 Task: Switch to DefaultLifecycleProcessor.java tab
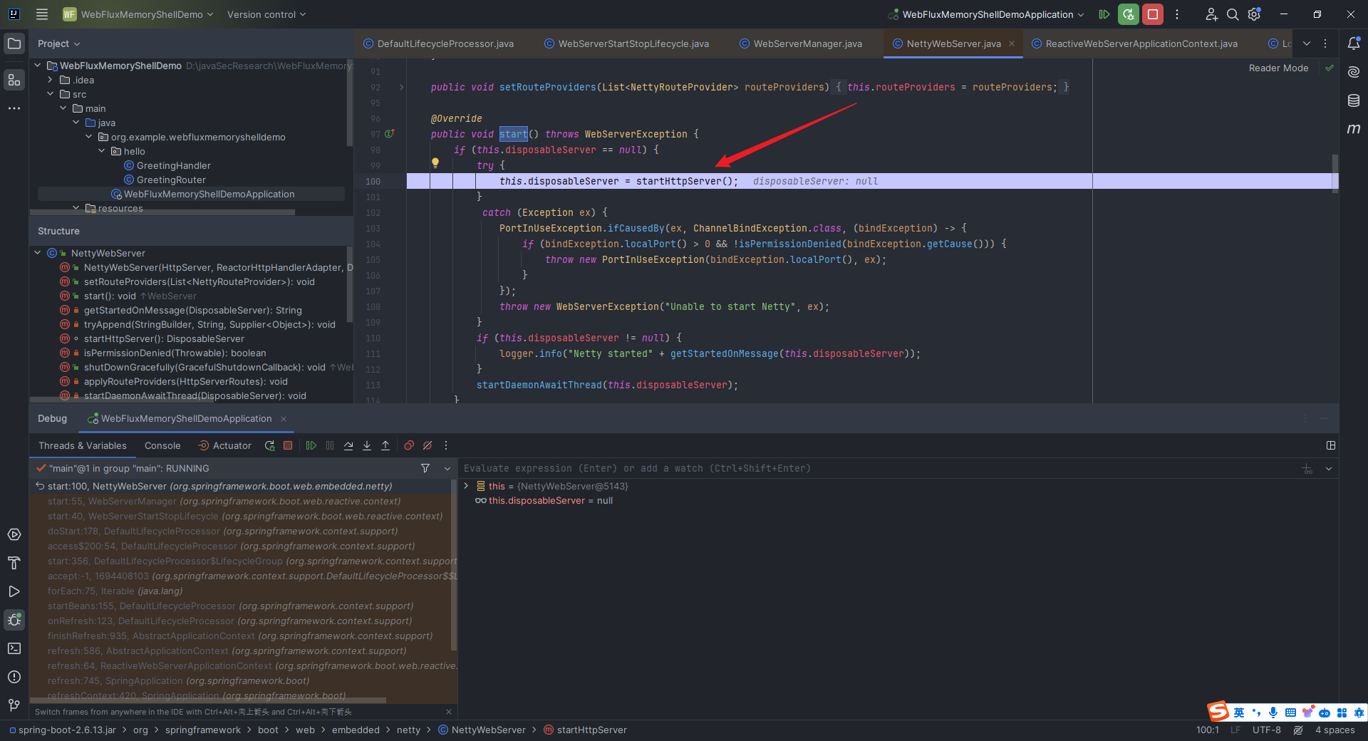[438, 43]
